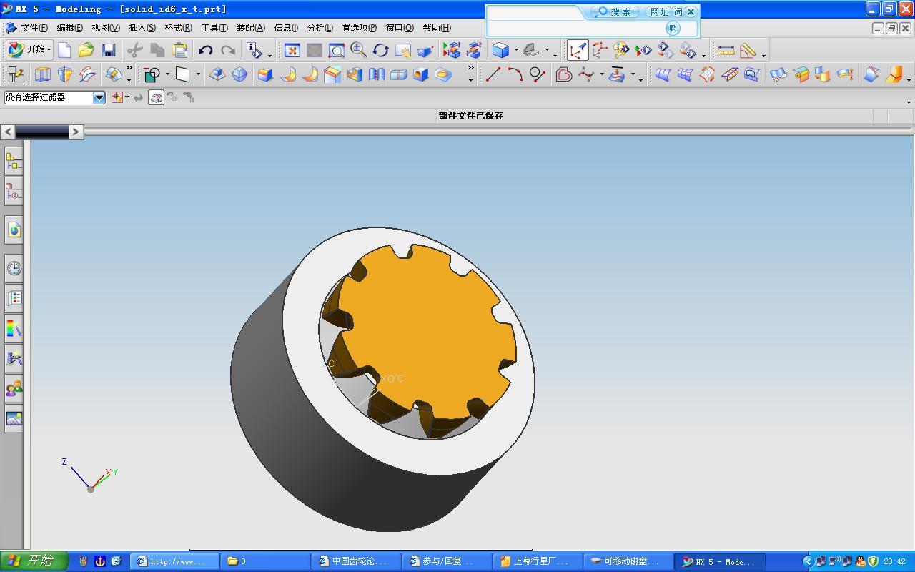This screenshot has height=572, width=915.
Task: Toggle WCS display on the toolbar
Action: (x=578, y=50)
